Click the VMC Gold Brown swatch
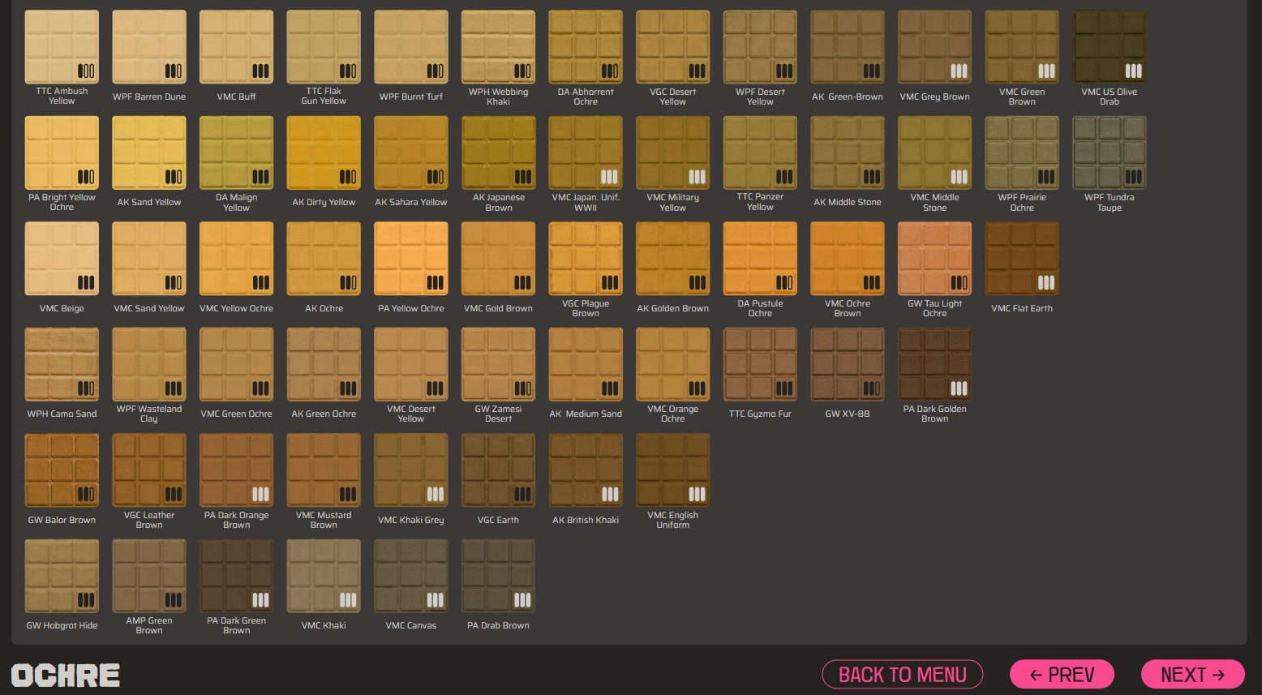Screen dimensions: 1262x695 tap(498, 259)
